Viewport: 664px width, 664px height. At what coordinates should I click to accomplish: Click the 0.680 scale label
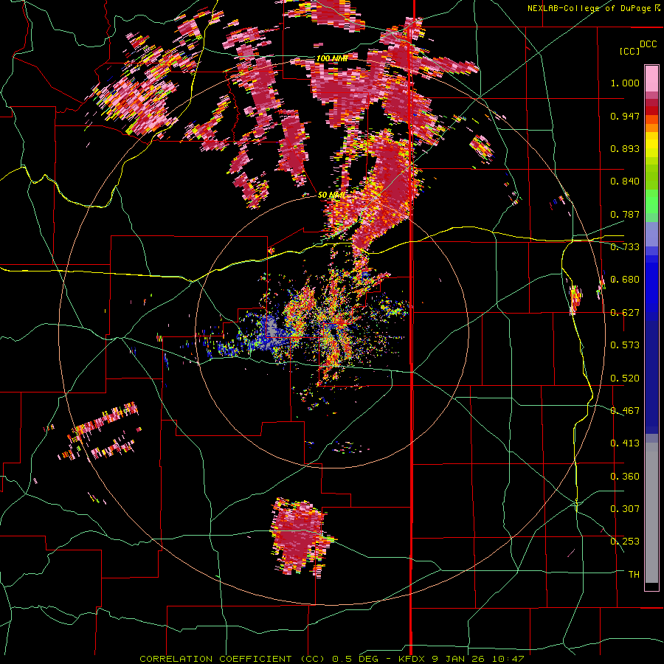coord(625,280)
